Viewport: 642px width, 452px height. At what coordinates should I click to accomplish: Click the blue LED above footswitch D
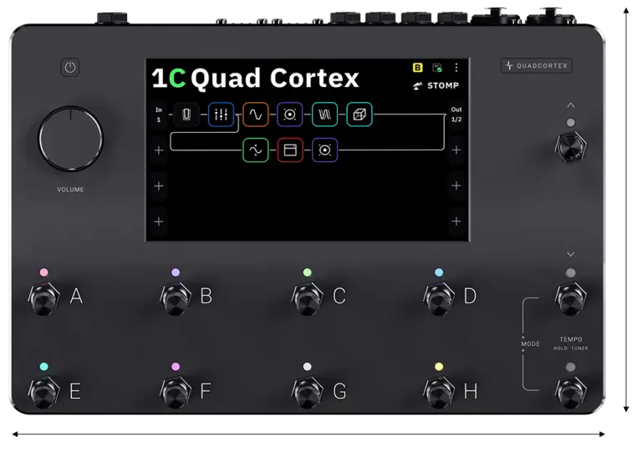439,272
